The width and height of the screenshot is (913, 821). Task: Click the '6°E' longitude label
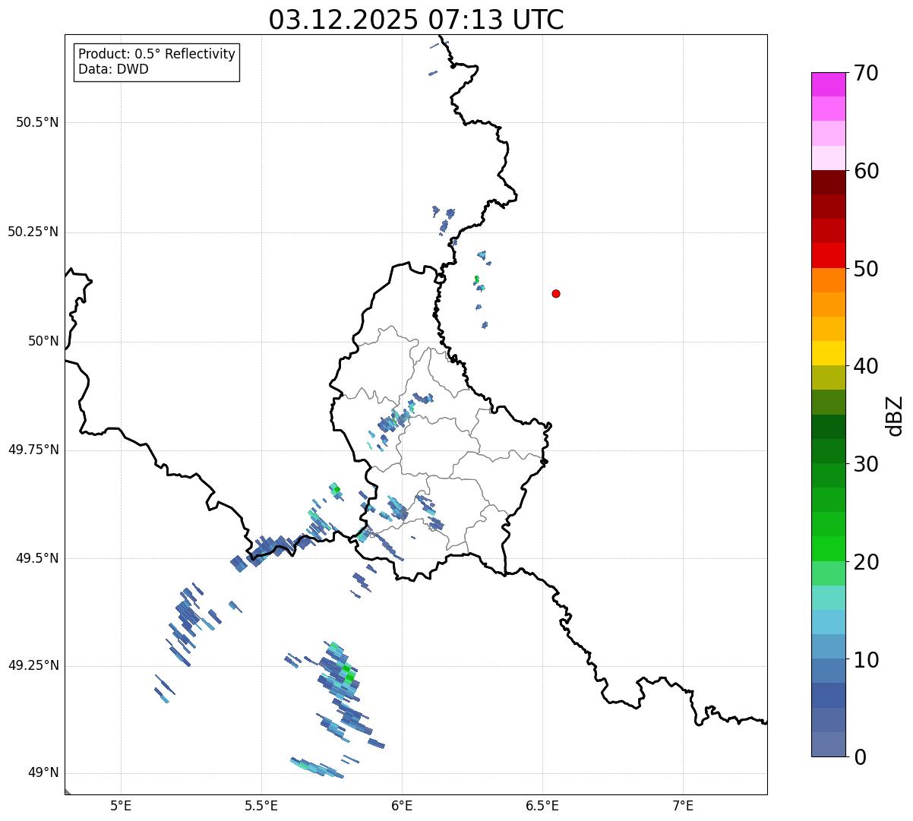pos(402,805)
